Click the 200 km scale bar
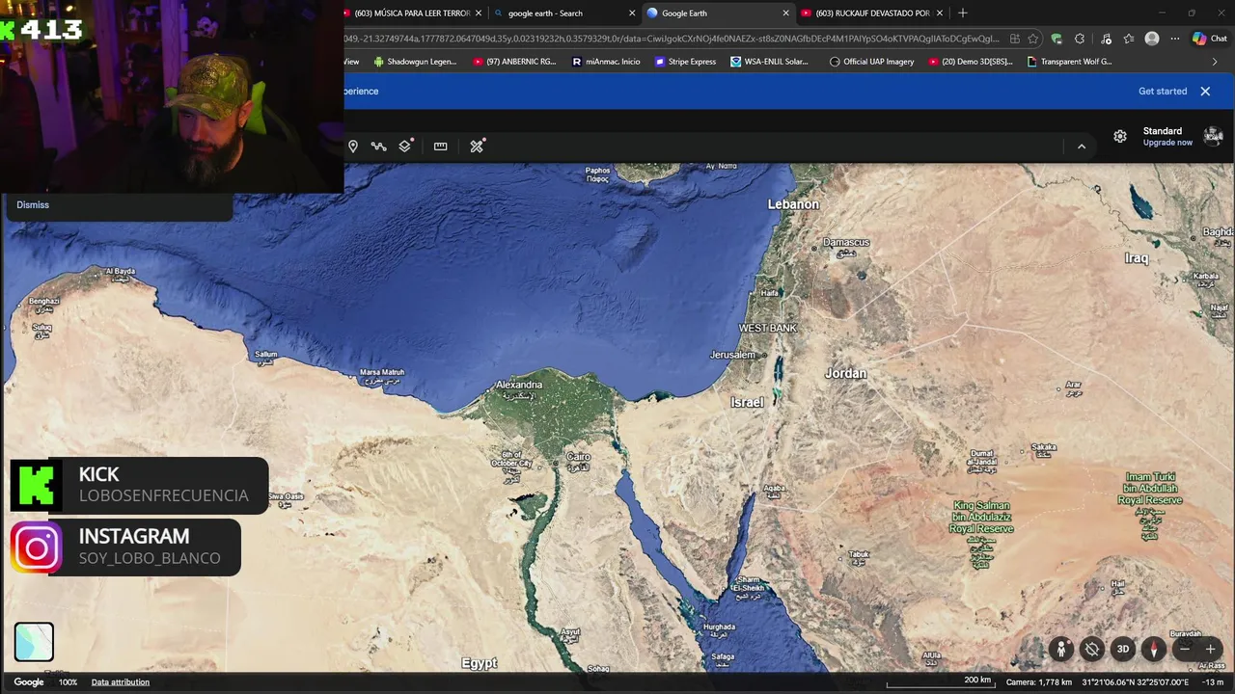The height and width of the screenshot is (694, 1235). [939, 682]
